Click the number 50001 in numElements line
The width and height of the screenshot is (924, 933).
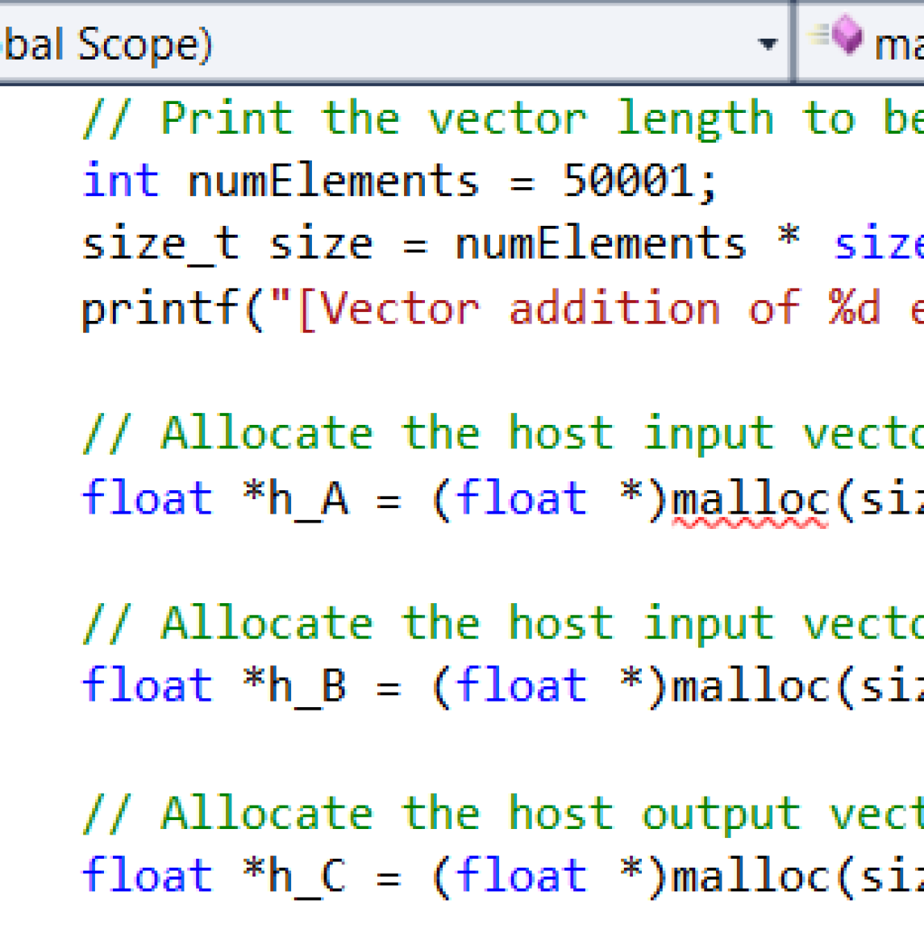627,181
